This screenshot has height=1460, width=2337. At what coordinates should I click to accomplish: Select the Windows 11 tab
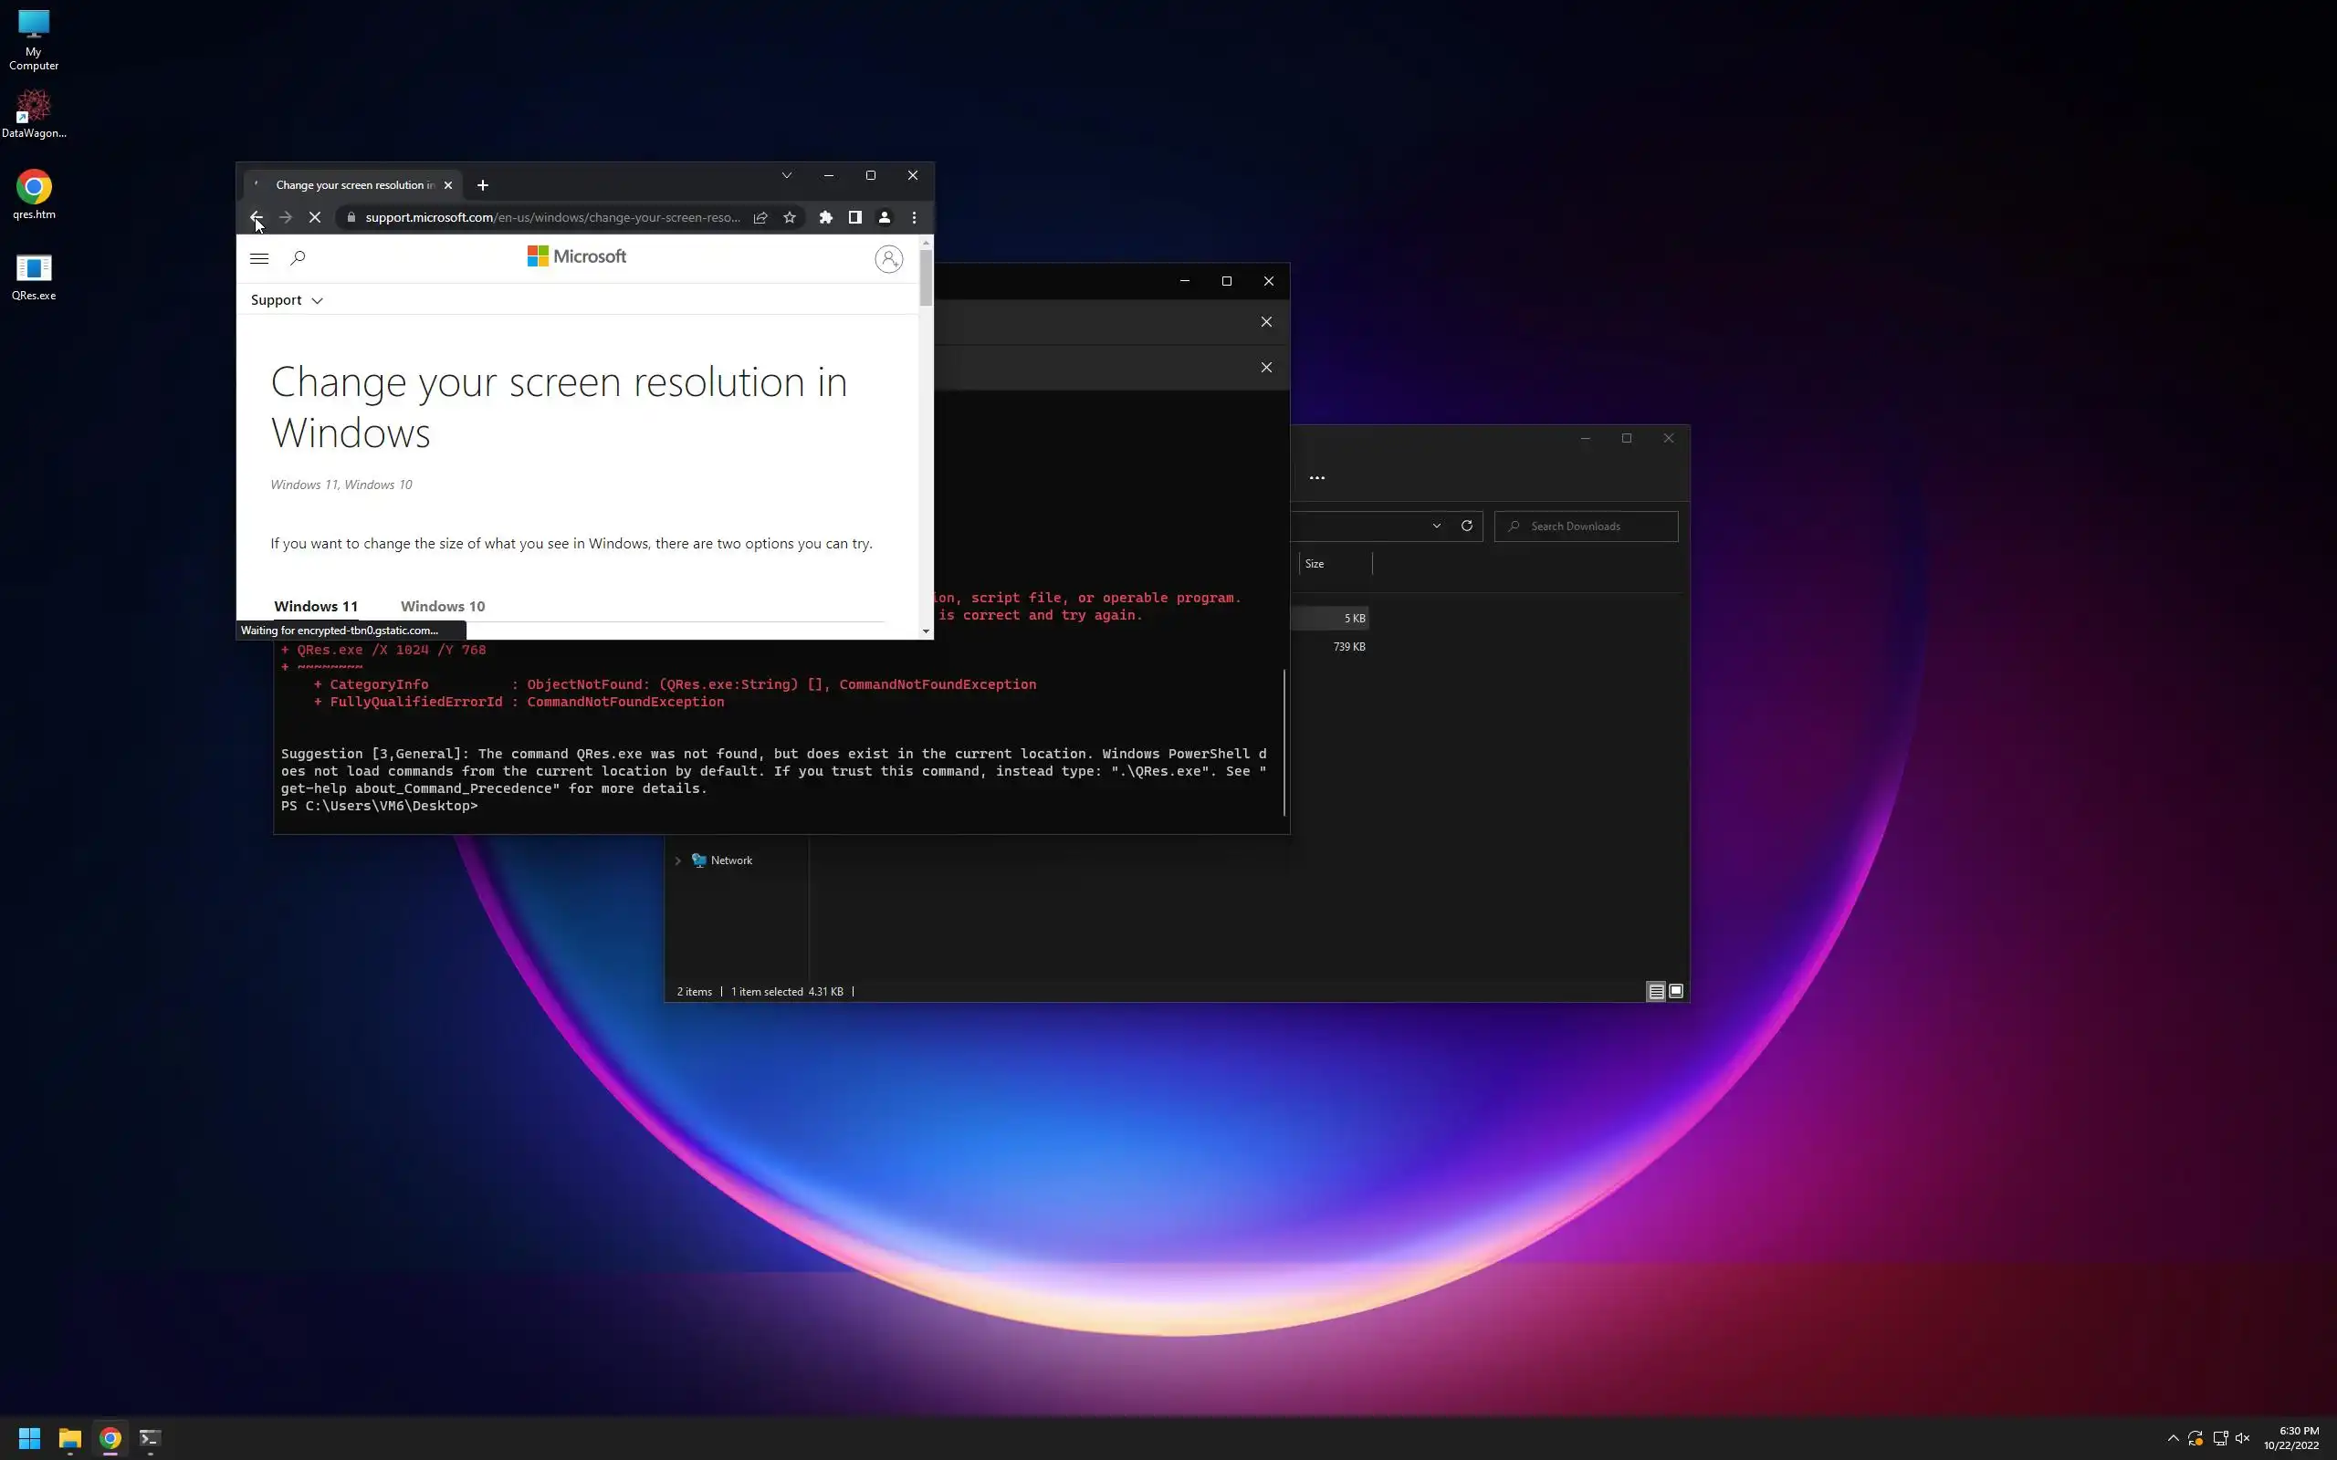tap(316, 607)
